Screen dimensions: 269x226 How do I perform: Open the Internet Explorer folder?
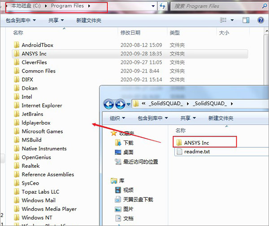[x=38, y=105]
